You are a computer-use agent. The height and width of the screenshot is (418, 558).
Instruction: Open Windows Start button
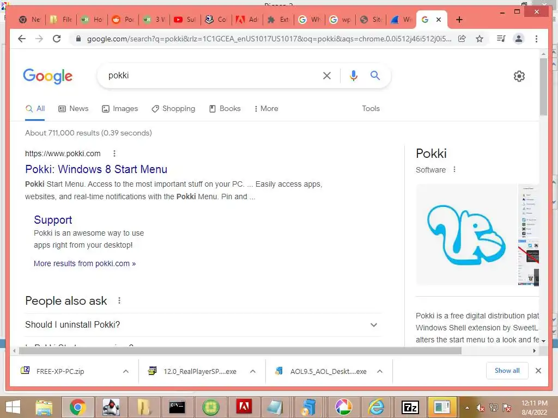pos(13,407)
